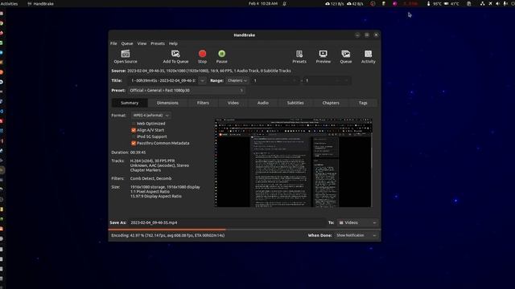Open the Help menu
The image size is (515, 289).
tap(173, 43)
